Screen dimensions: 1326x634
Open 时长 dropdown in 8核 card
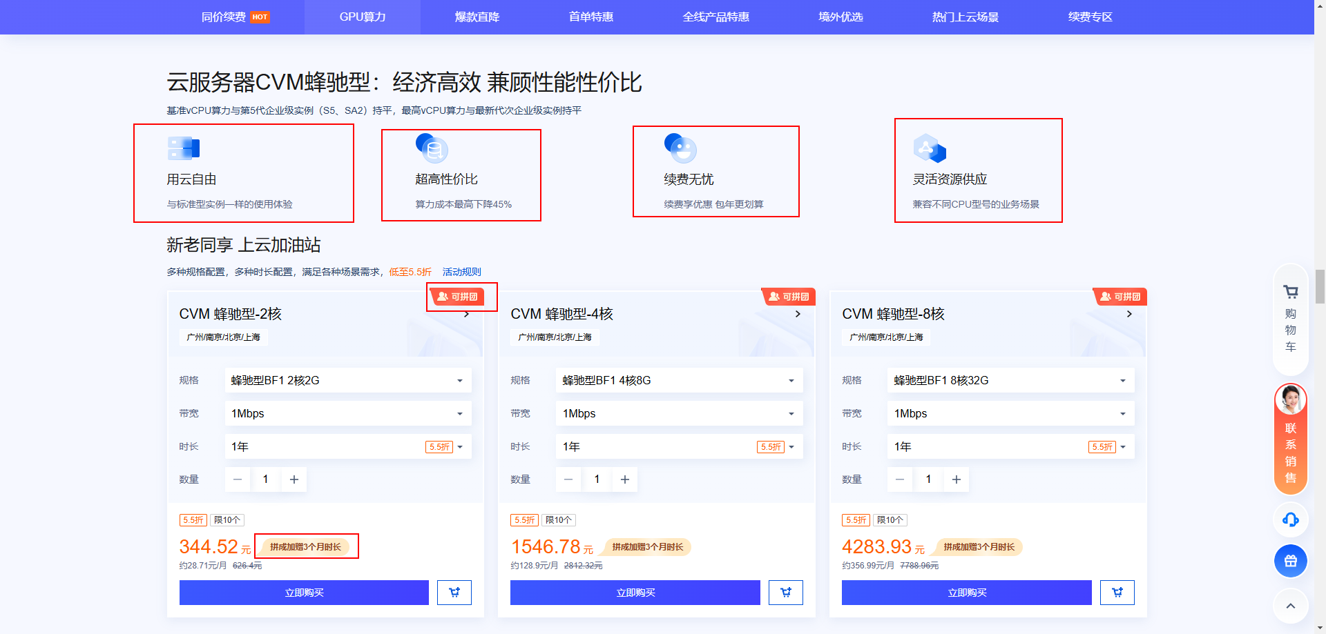coord(1011,446)
